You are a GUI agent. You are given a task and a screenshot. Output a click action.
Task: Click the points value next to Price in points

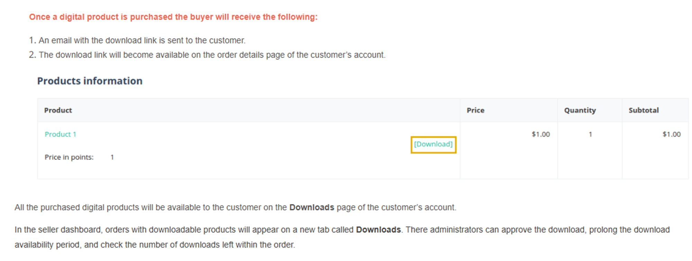coord(112,157)
